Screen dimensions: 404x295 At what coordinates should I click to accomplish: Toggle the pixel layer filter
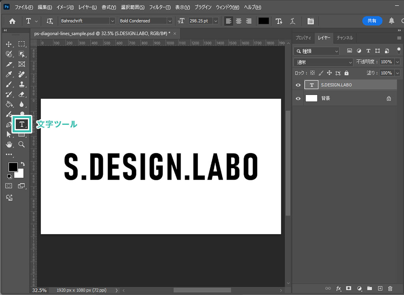349,51
